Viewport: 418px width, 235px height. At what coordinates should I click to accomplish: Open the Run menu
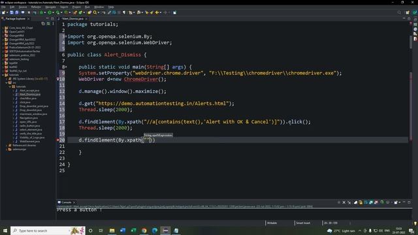point(87,7)
